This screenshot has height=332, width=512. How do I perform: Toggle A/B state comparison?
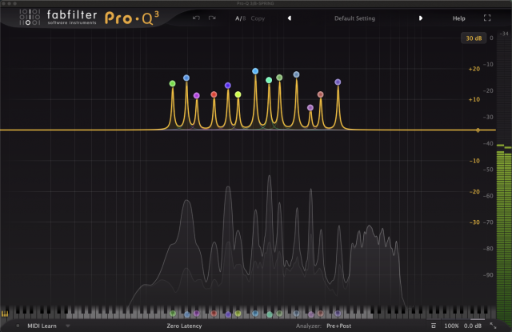tap(240, 18)
